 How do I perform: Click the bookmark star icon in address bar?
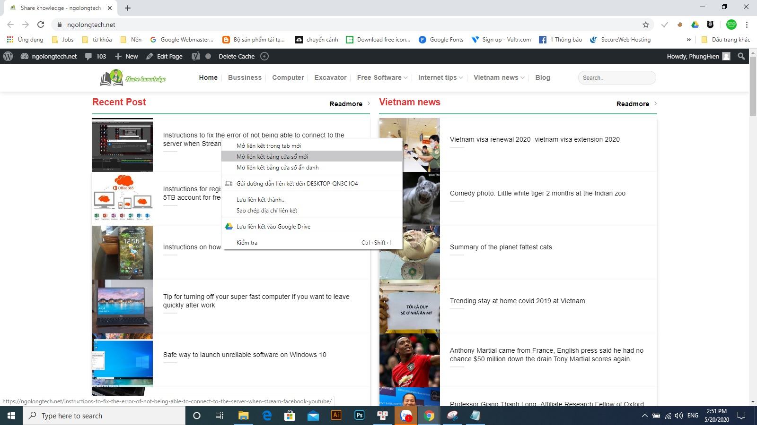(x=646, y=25)
